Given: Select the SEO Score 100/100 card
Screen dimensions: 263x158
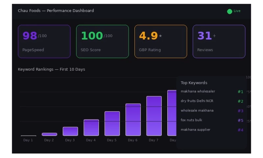Looking at the screenshot, I should tap(103, 41).
